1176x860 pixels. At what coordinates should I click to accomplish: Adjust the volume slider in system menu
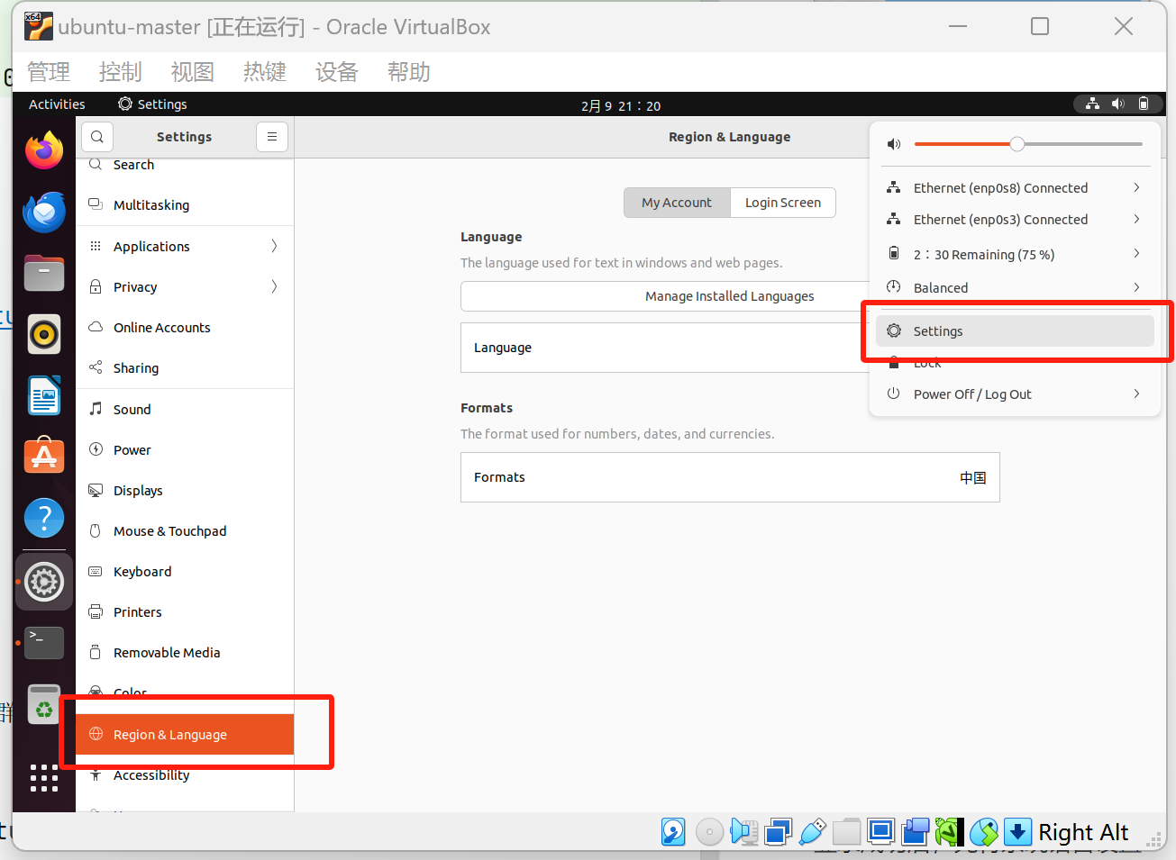pyautogui.click(x=1028, y=144)
